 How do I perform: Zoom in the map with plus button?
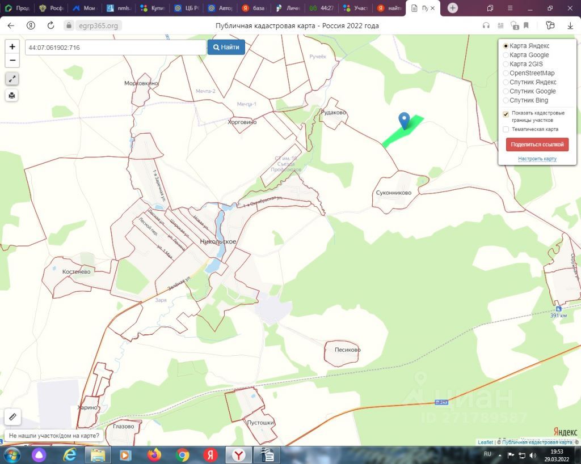tap(12, 46)
